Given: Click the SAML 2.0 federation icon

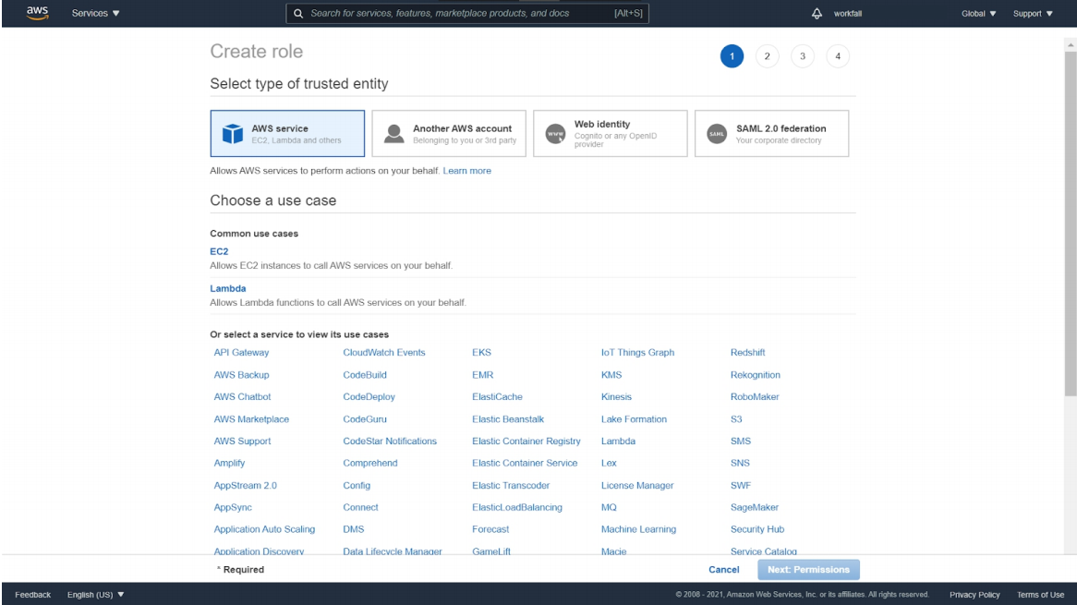Looking at the screenshot, I should tap(717, 133).
